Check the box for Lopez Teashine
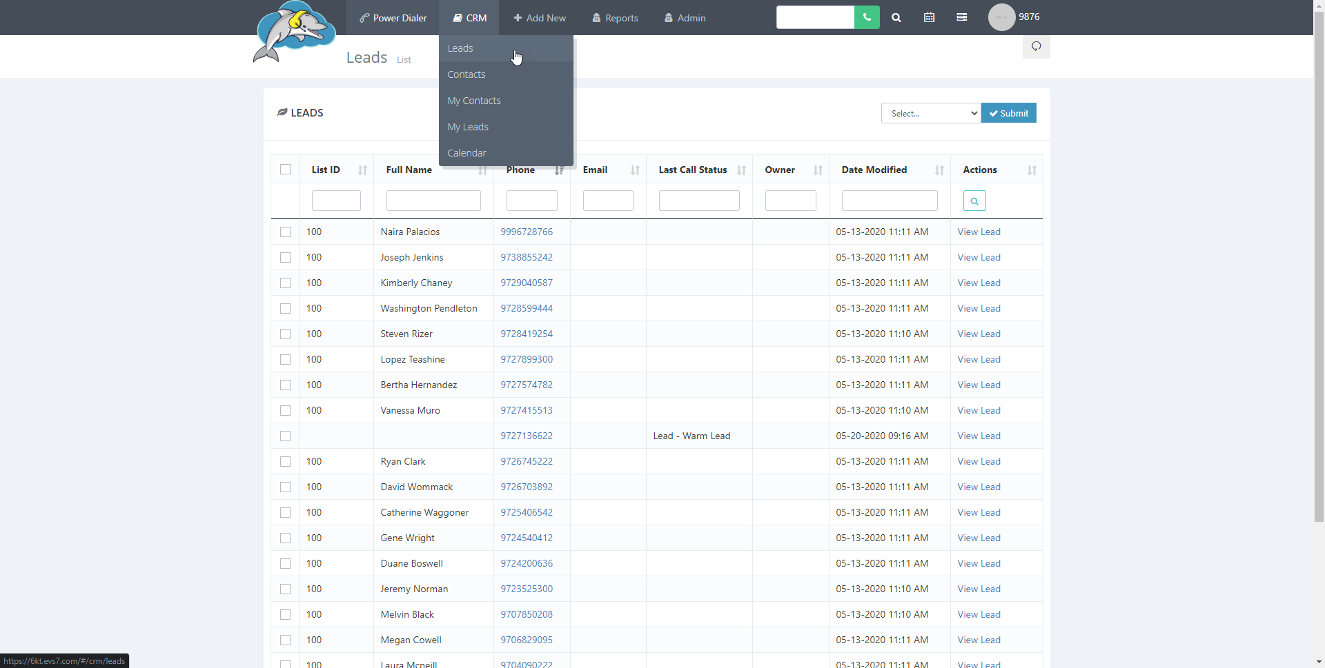The height and width of the screenshot is (668, 1325). [x=285, y=359]
